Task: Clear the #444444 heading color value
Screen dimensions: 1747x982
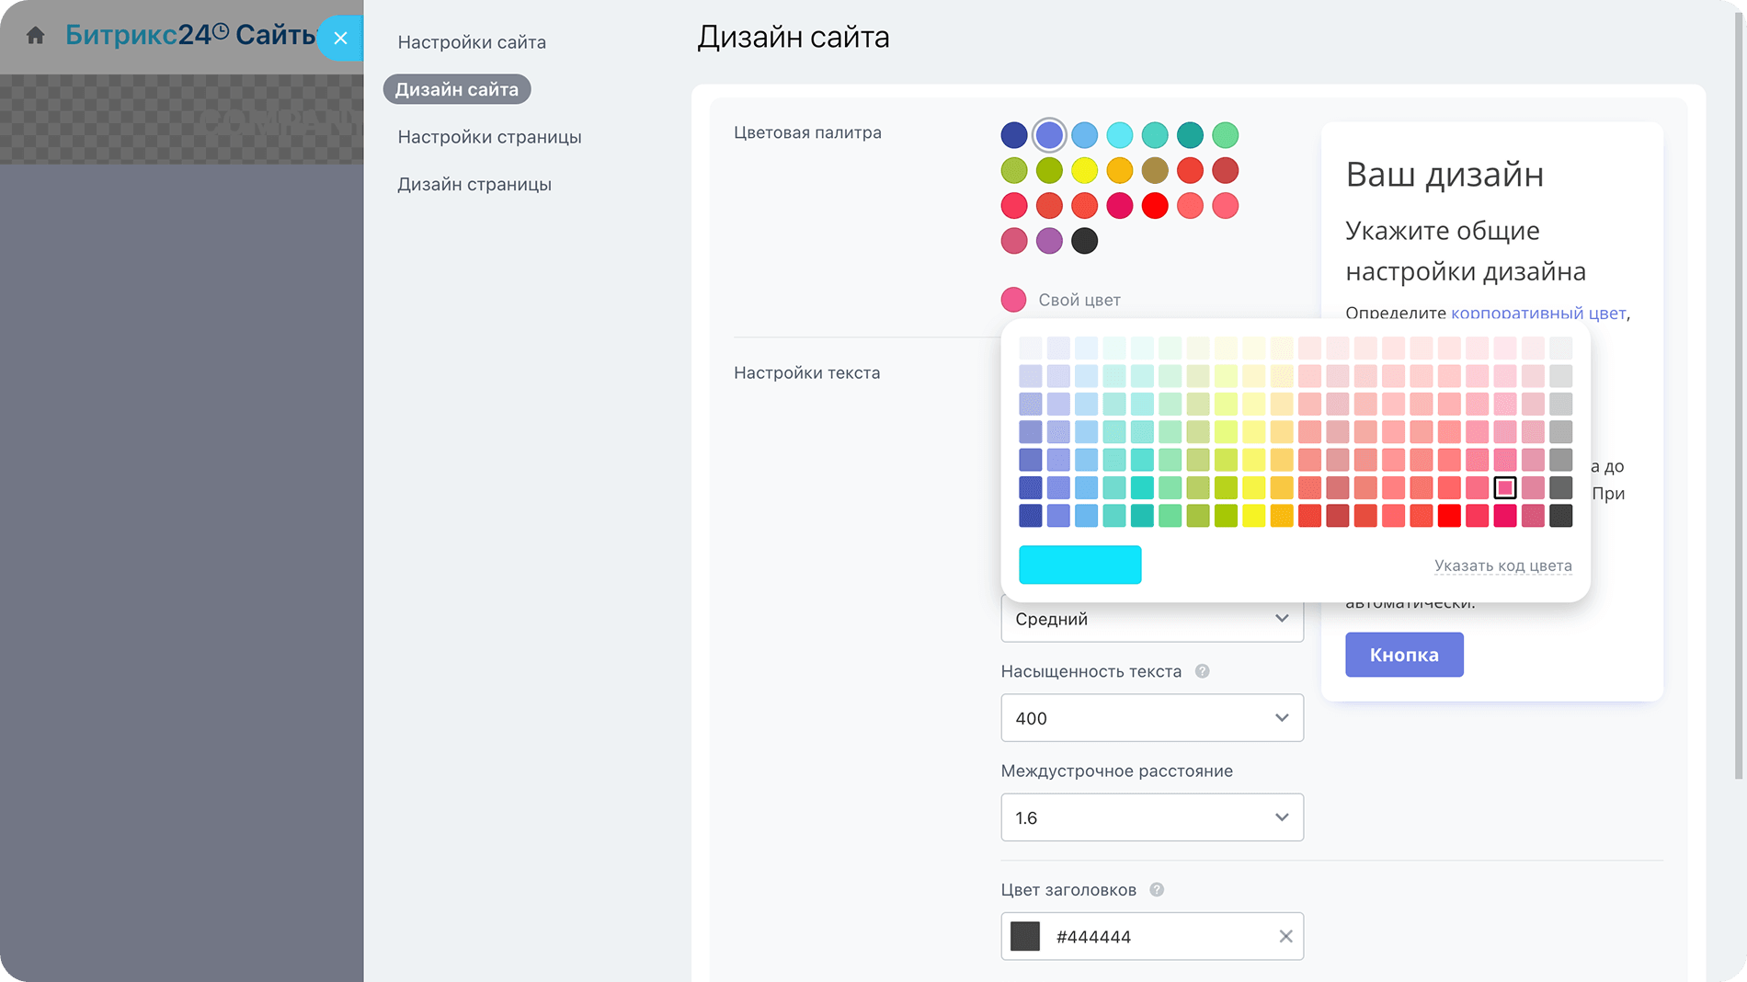Action: [1285, 936]
